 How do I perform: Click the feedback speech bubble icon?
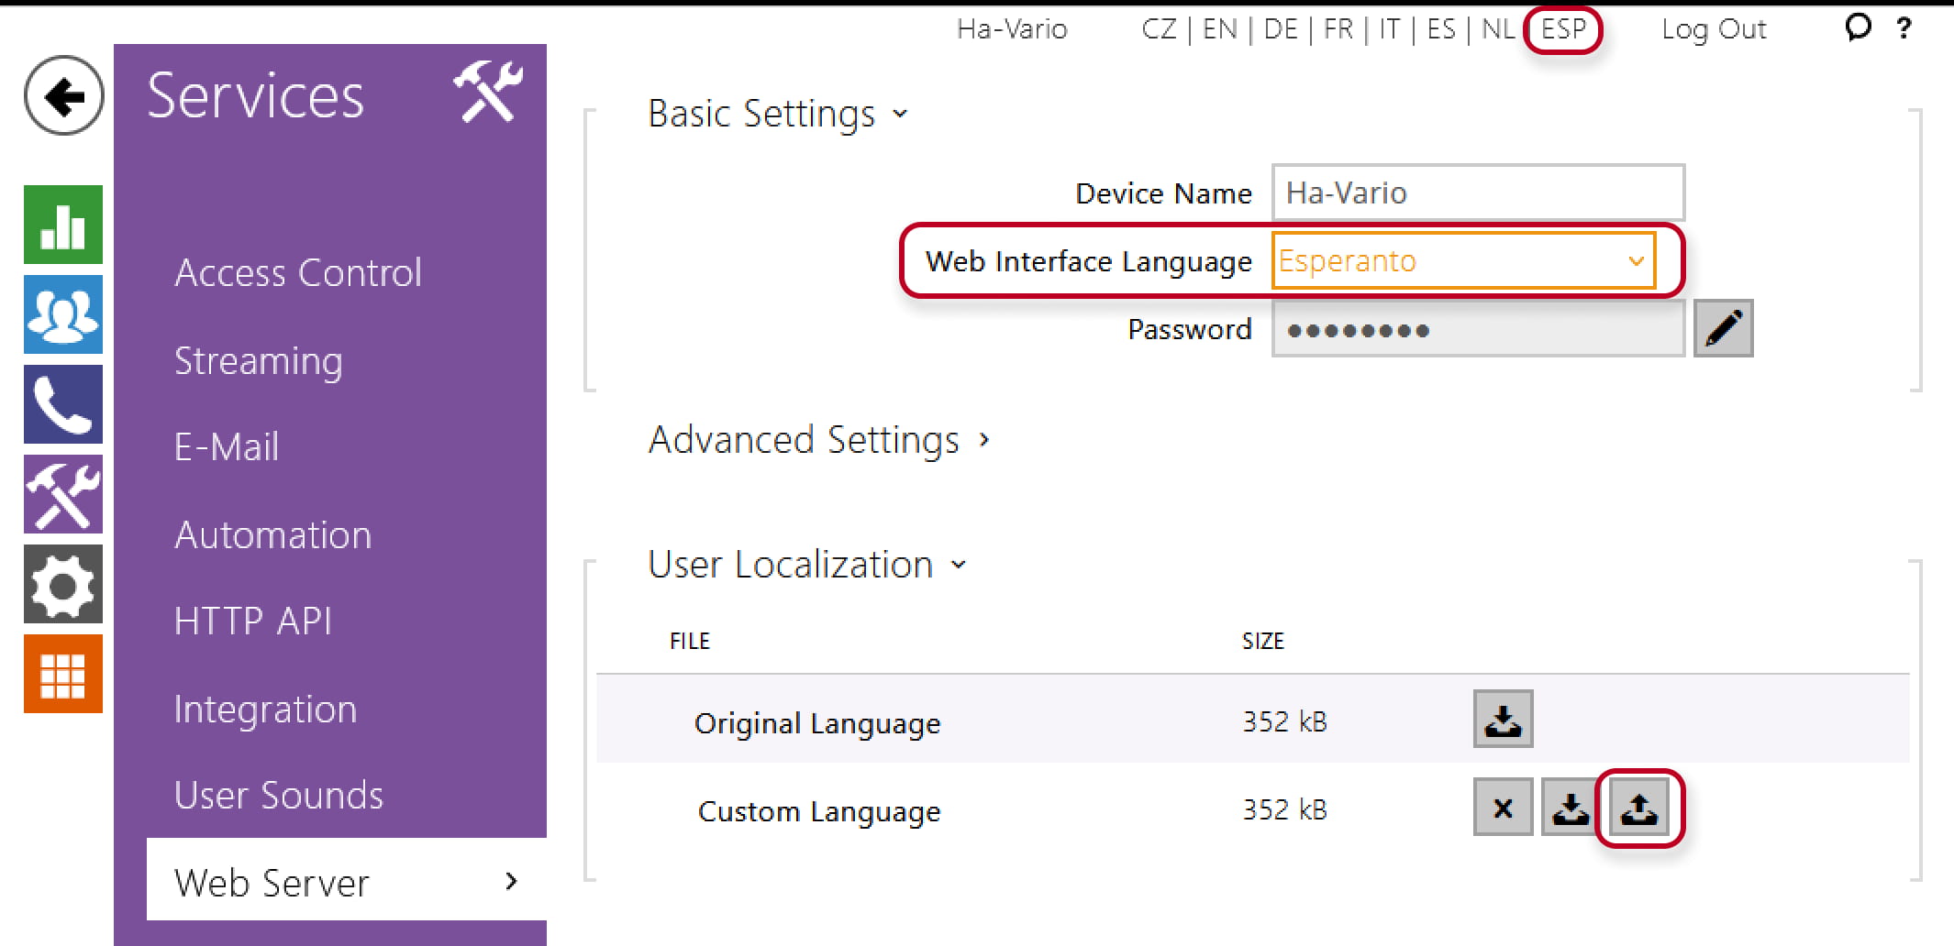coord(1858,27)
